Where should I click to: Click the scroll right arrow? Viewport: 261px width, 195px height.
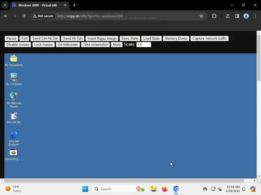(255, 181)
